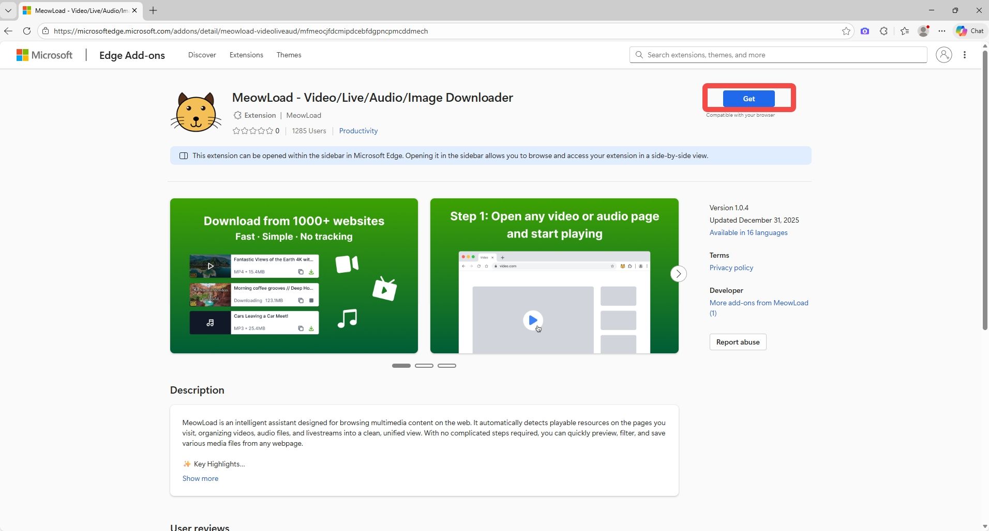The width and height of the screenshot is (989, 531).
Task: Open the tab search dropdown arrow
Action: click(8, 10)
